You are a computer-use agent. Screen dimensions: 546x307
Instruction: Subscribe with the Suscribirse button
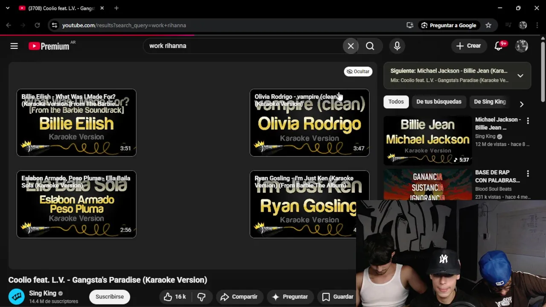[110, 297]
